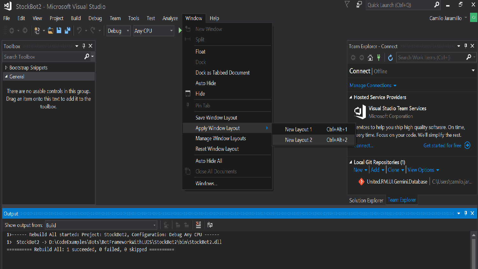Click the Team Explorer Back arrow icon
The image size is (478, 269).
coord(353,57)
